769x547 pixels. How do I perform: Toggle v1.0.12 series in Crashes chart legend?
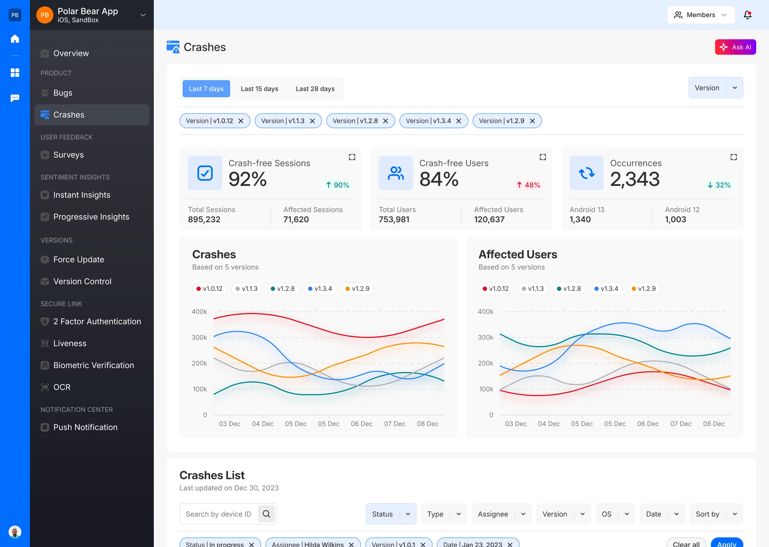[x=209, y=288]
